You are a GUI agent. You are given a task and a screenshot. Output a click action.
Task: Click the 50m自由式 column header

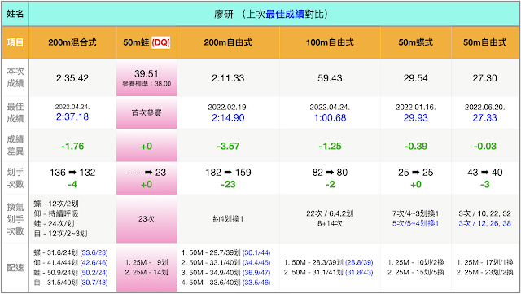tap(485, 42)
